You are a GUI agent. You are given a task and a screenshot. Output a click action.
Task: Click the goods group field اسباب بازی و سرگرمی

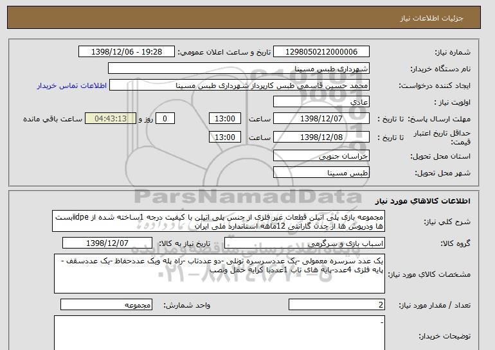pyautogui.click(x=304, y=243)
